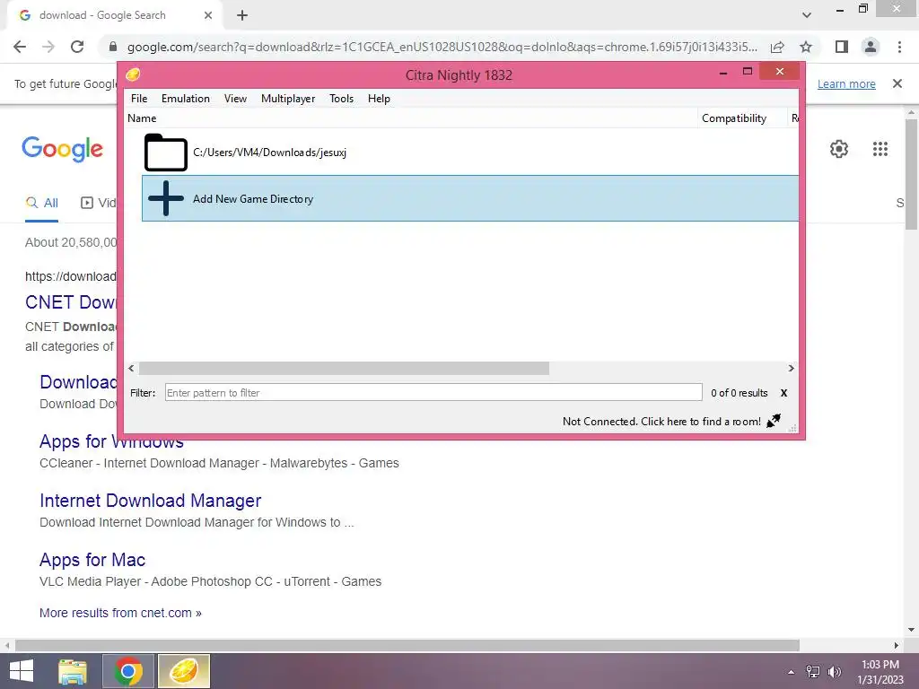This screenshot has height=689, width=919.
Task: Open the Emulation menu
Action: coord(185,99)
